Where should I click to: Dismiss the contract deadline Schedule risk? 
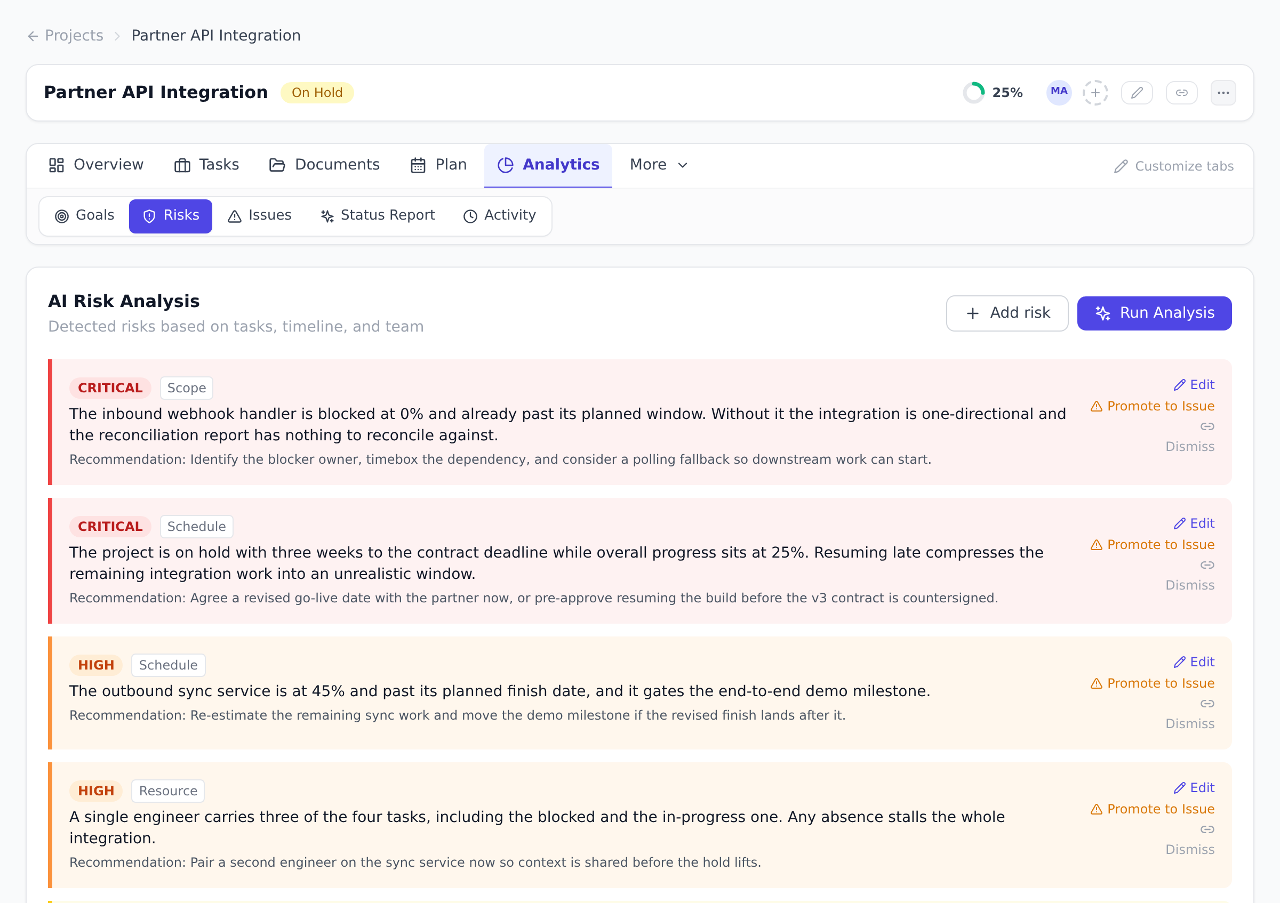click(1190, 585)
